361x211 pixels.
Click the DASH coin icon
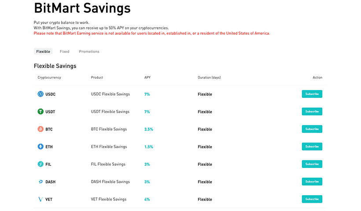[41, 182]
